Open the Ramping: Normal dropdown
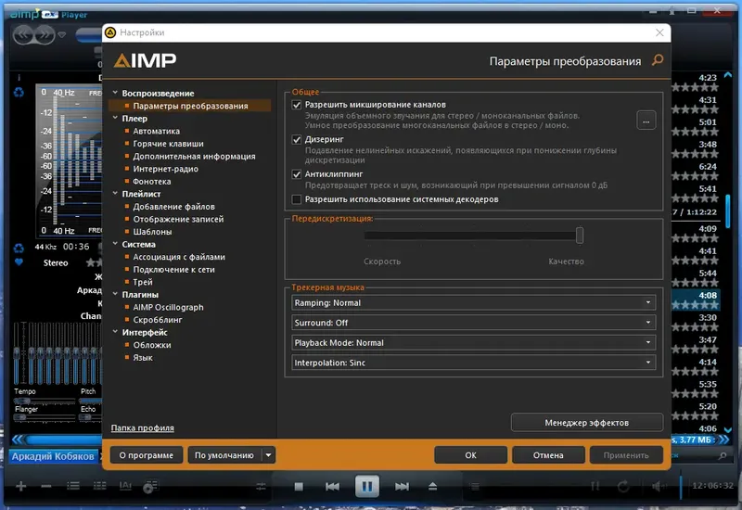This screenshot has width=742, height=510. click(x=474, y=303)
